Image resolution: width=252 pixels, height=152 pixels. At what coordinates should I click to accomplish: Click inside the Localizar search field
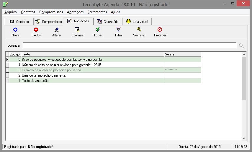(x=129, y=45)
